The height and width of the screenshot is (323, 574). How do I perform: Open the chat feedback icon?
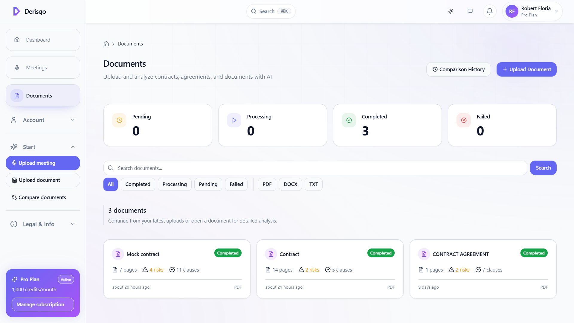(470, 11)
